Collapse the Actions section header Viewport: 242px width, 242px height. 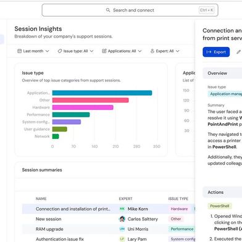pos(222,192)
